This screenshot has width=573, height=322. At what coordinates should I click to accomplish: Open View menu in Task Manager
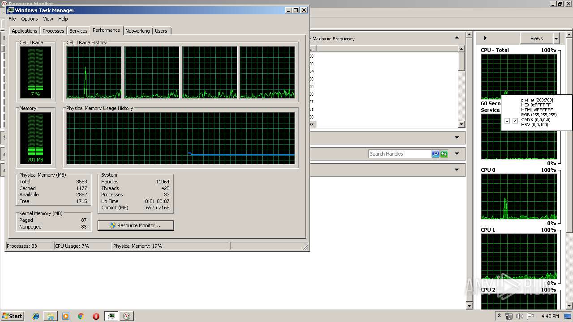pos(48,19)
